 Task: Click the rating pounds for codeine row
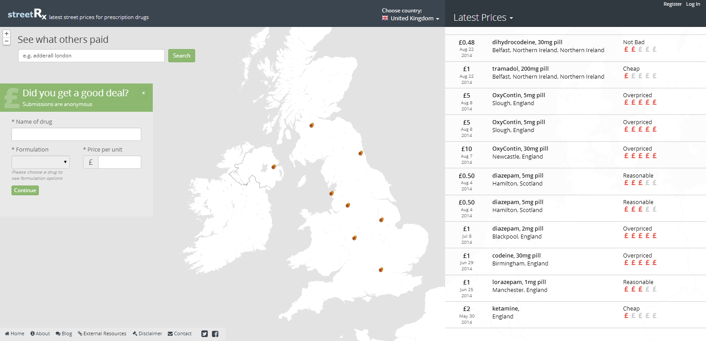pos(640,263)
